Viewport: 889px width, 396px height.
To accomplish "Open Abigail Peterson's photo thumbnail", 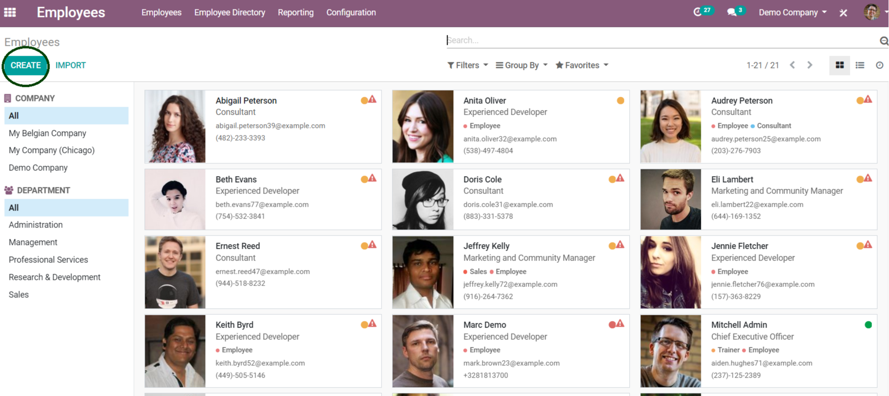I will click(x=175, y=126).
